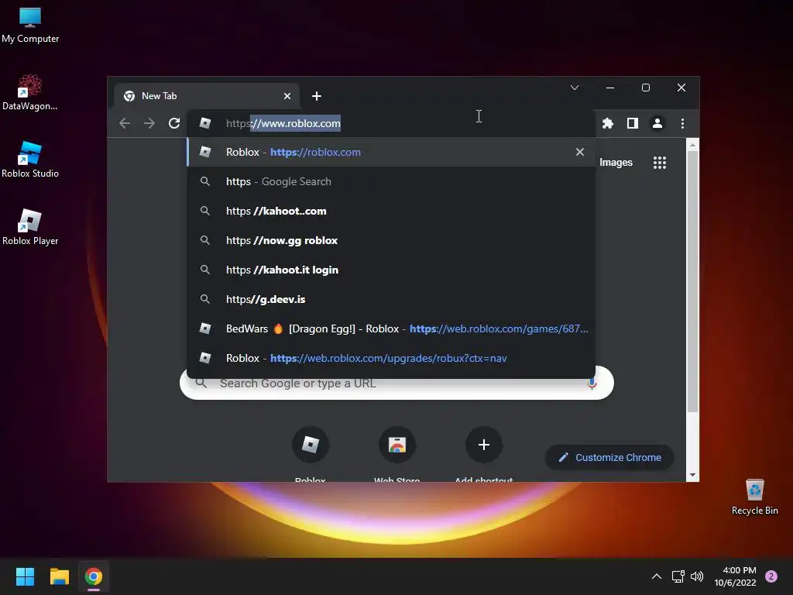The width and height of the screenshot is (793, 595).
Task: Open the notification count badge
Action: tap(771, 576)
